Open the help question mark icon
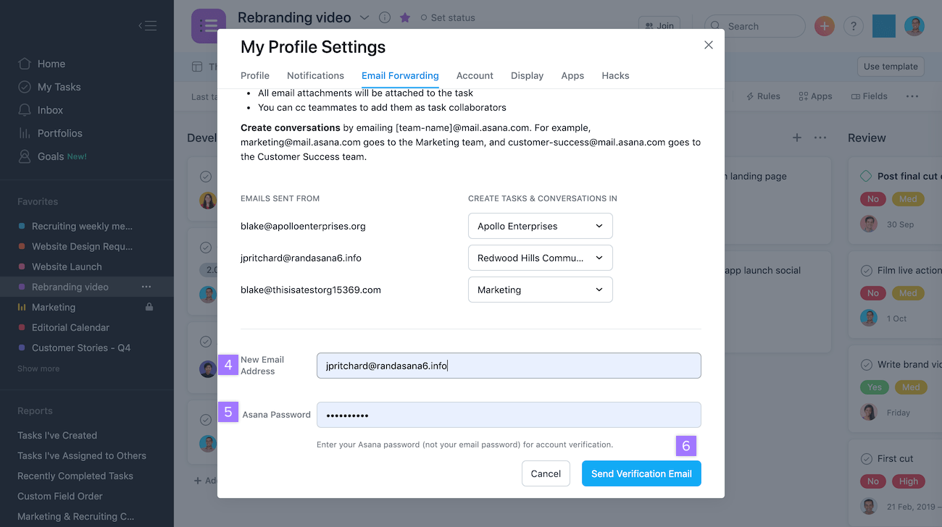Image resolution: width=942 pixels, height=527 pixels. (x=854, y=26)
